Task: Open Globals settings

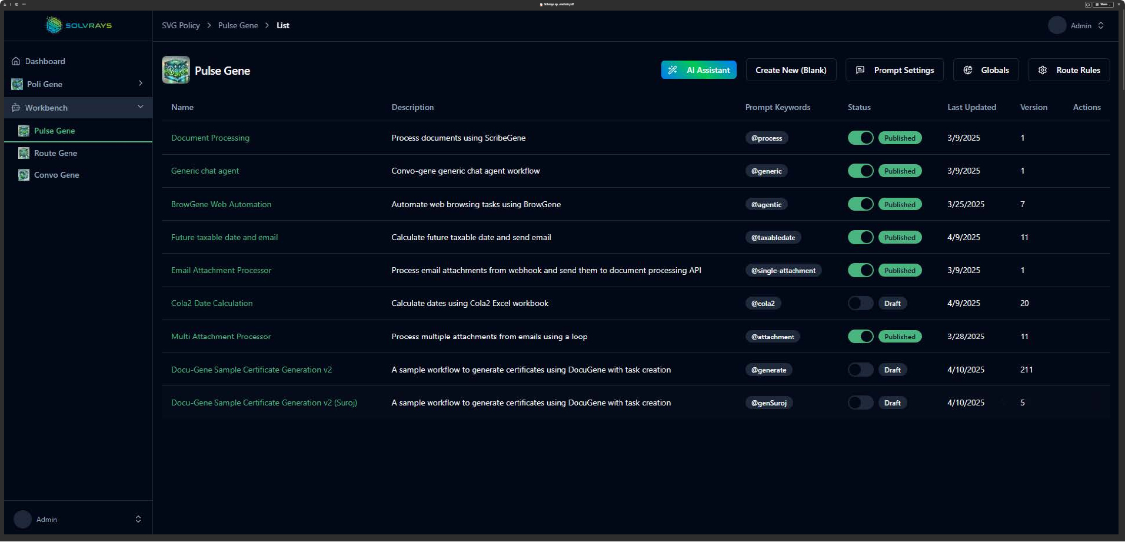Action: pyautogui.click(x=986, y=70)
